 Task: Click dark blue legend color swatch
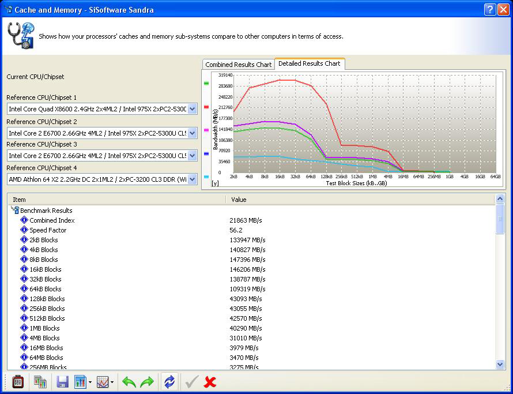pos(206,153)
